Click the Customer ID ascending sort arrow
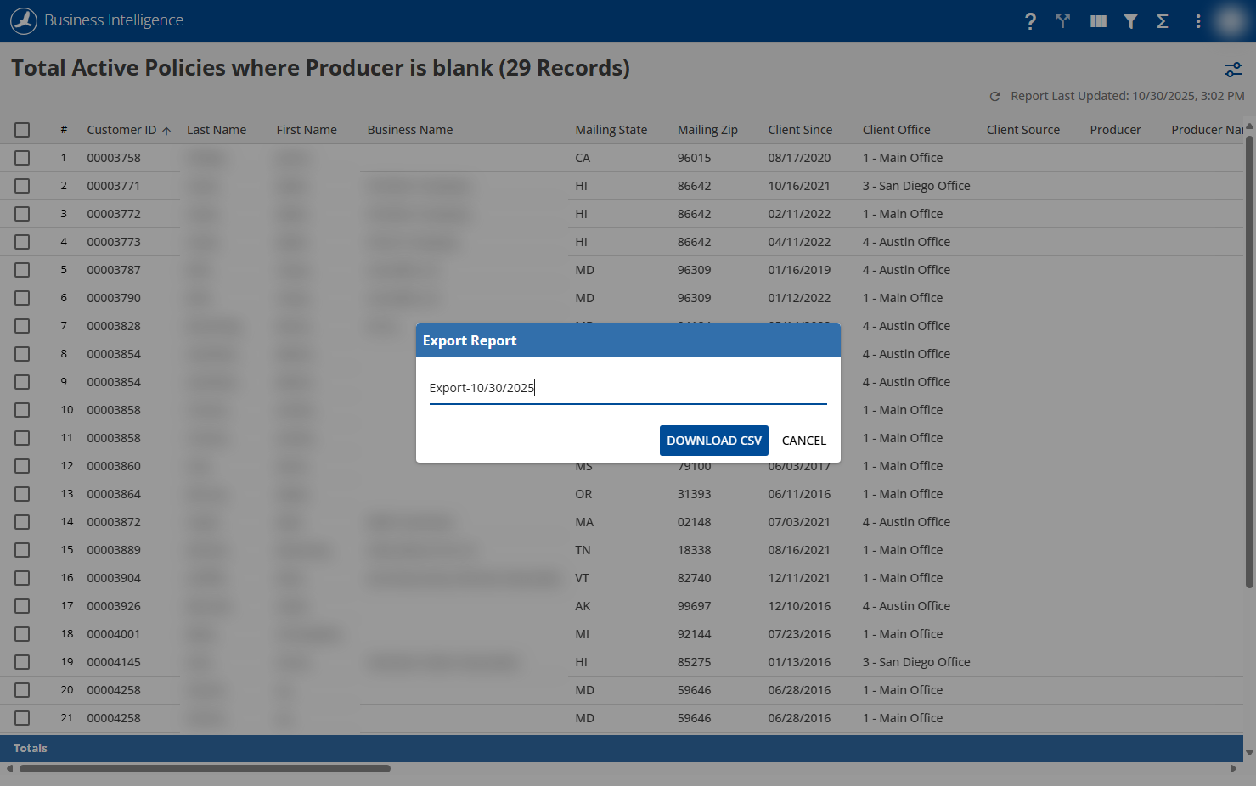Viewport: 1256px width, 786px height. click(166, 131)
